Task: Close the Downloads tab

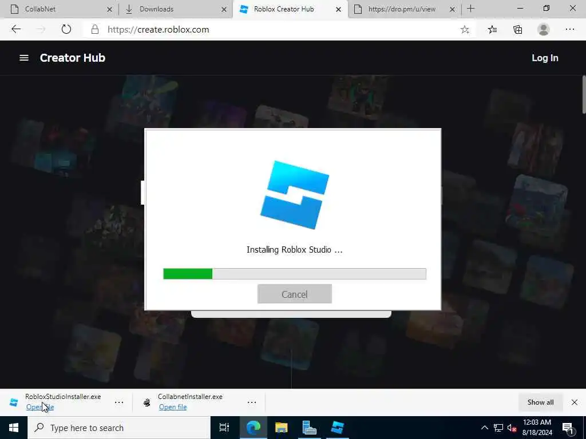Action: pos(224,9)
